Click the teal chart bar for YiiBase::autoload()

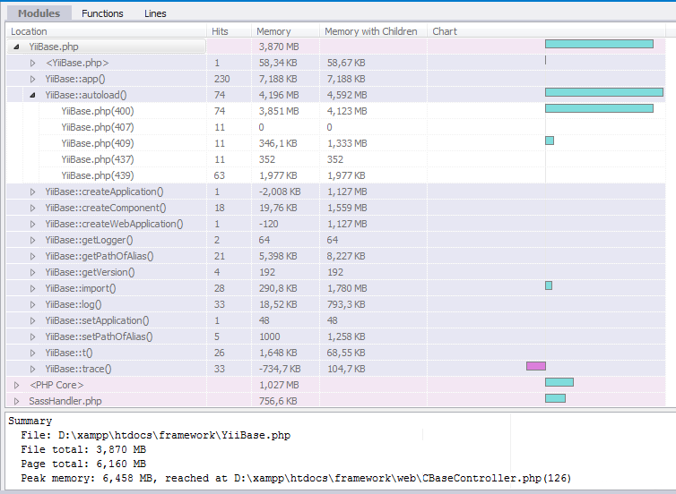(603, 92)
